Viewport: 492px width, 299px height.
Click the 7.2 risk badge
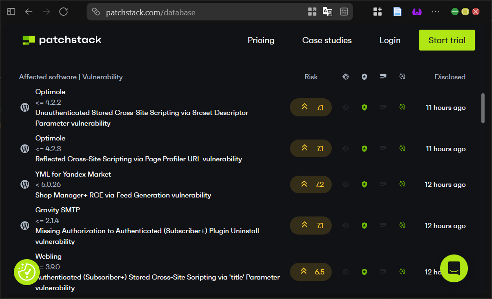pos(311,184)
